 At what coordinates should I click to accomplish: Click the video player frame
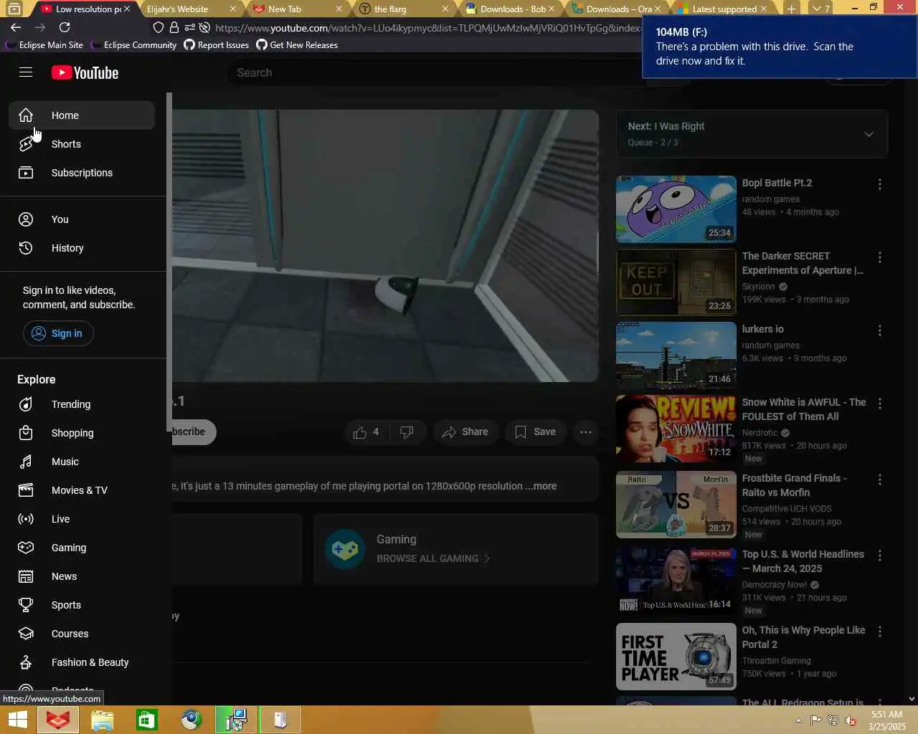click(385, 246)
